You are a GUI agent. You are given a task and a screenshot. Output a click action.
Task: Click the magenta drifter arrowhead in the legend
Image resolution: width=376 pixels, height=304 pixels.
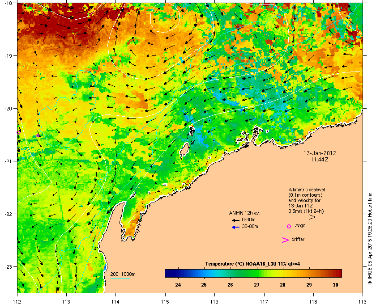tap(286, 240)
